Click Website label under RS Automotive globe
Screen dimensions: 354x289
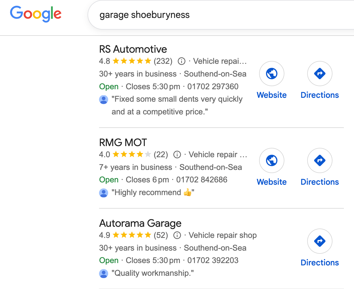(x=272, y=95)
